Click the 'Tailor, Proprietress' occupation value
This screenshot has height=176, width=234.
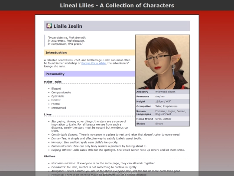[x=166, y=106]
